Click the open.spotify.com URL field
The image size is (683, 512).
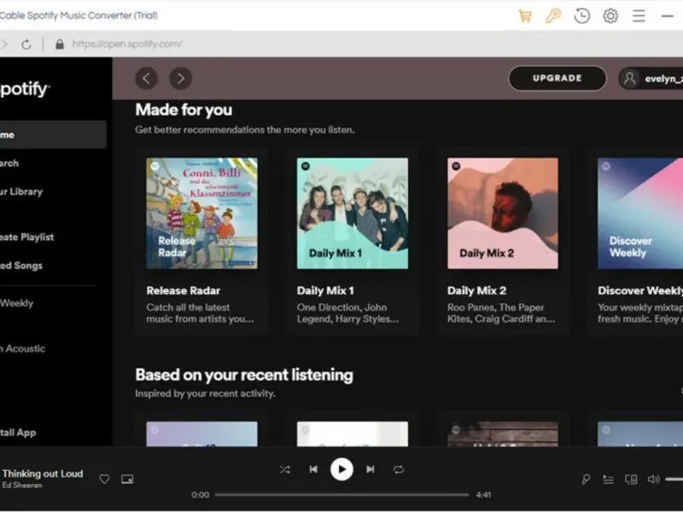click(126, 44)
